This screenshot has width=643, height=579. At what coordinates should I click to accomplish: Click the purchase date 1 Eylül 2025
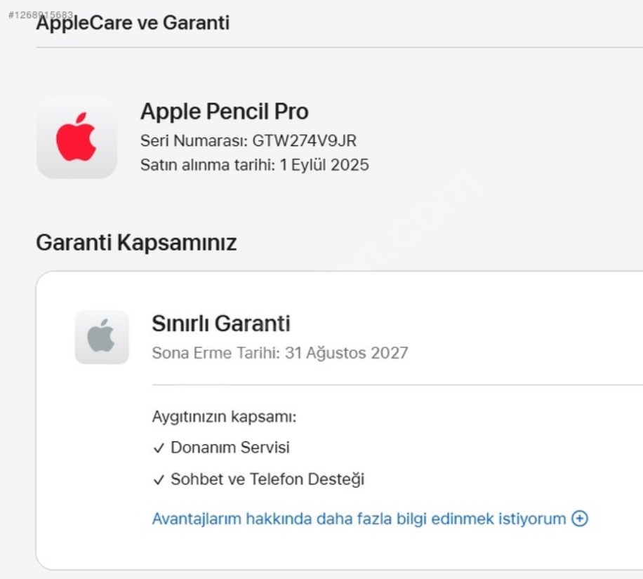pyautogui.click(x=324, y=165)
